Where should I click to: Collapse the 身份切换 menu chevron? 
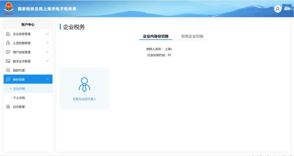[47, 79]
